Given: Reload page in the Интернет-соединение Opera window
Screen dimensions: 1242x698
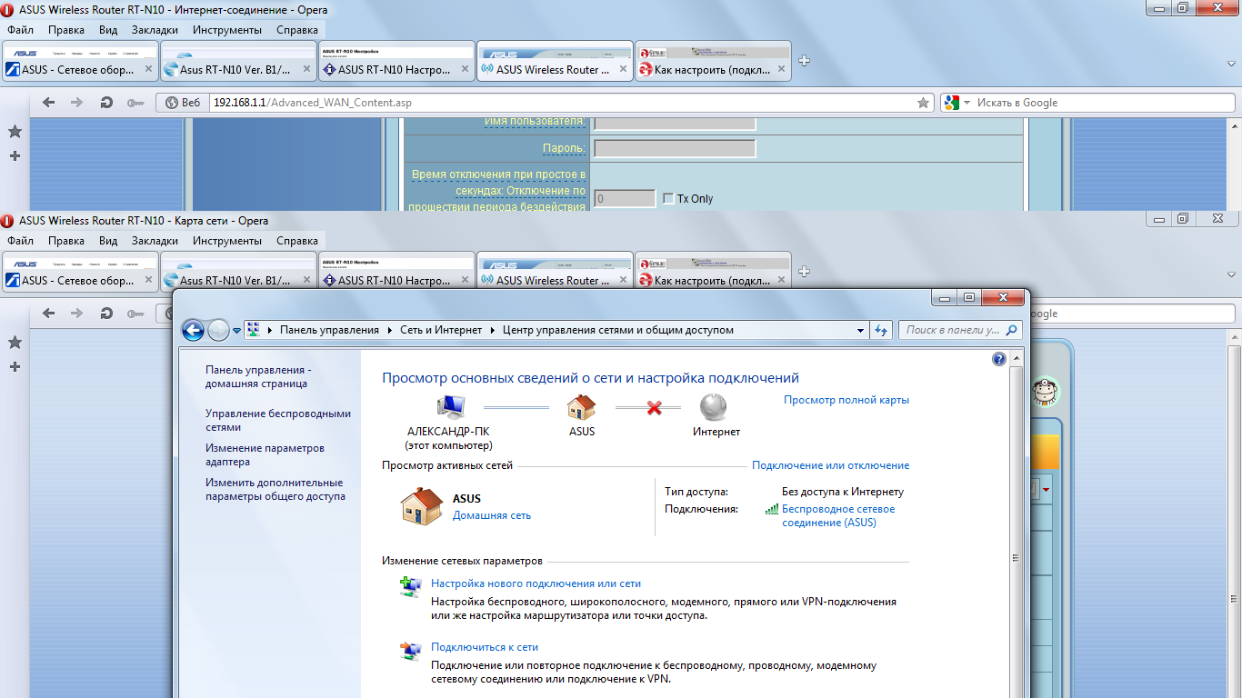Looking at the screenshot, I should pyautogui.click(x=106, y=103).
